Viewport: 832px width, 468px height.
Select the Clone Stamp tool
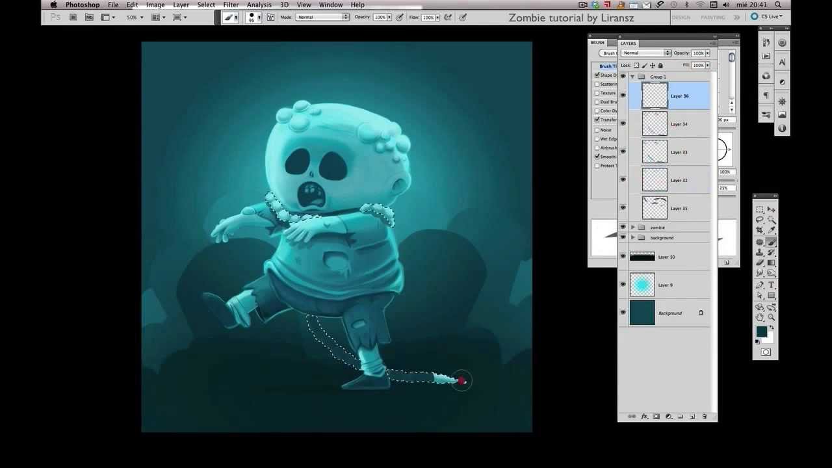click(759, 252)
